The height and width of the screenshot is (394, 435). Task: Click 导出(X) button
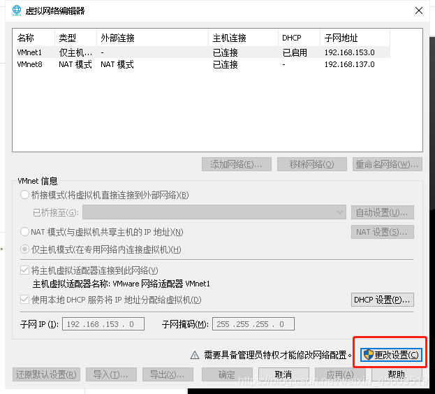168,374
